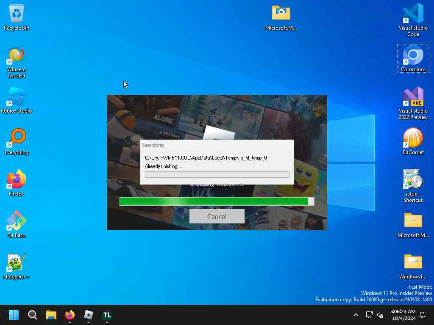Select the Windows1... folder icon
Image resolution: width=434 pixels, height=325 pixels.
[413, 266]
